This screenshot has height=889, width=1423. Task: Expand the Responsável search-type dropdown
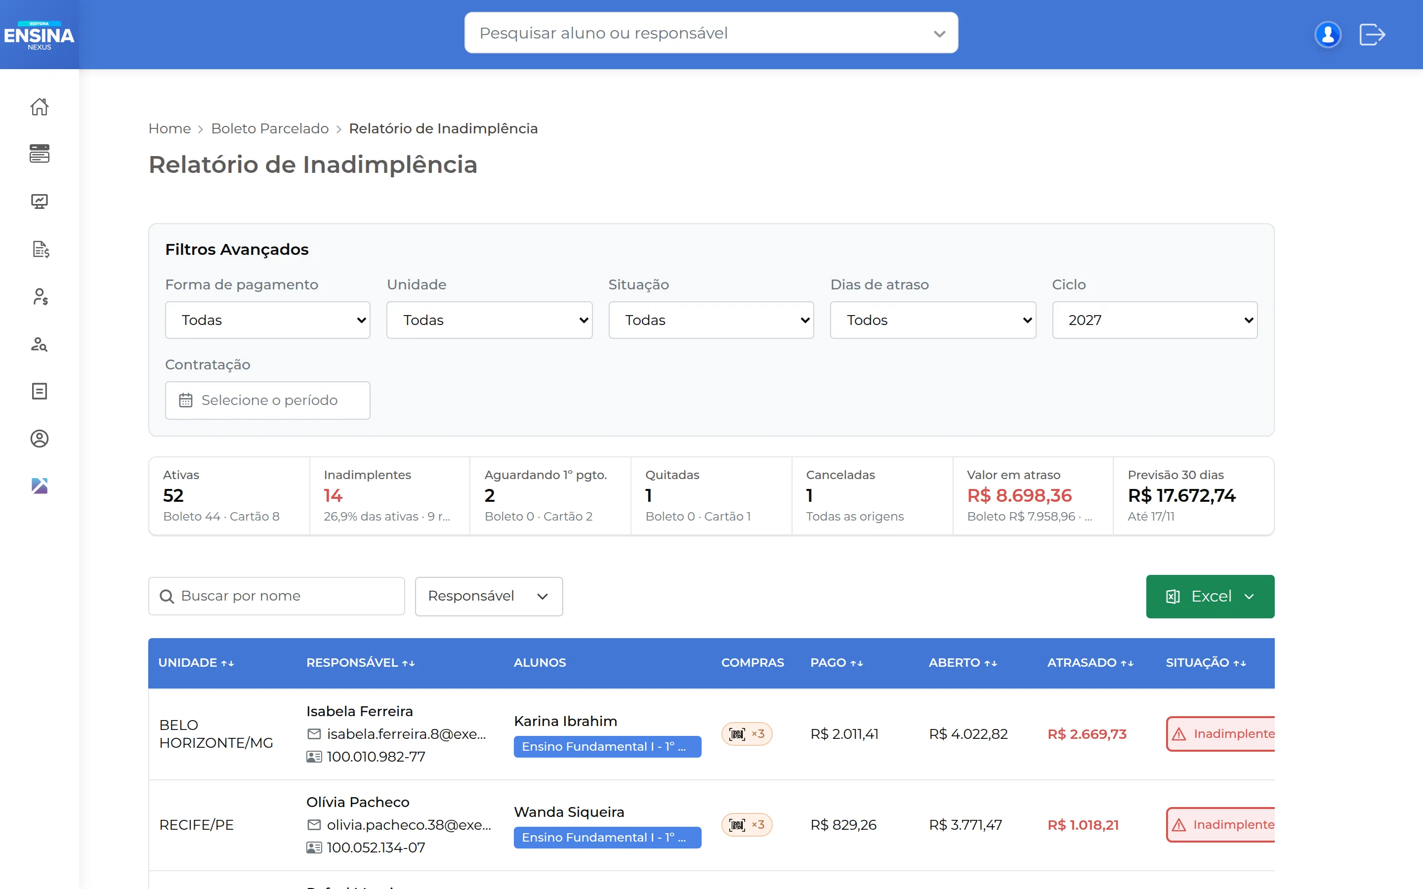(489, 596)
